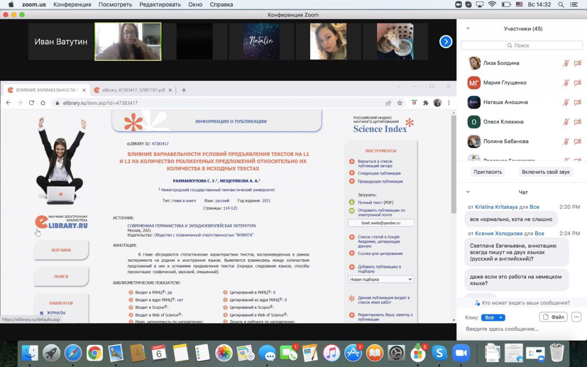587x367 pixels.
Task: Click the camera icon for Полина Бабанова
Action: click(x=578, y=141)
